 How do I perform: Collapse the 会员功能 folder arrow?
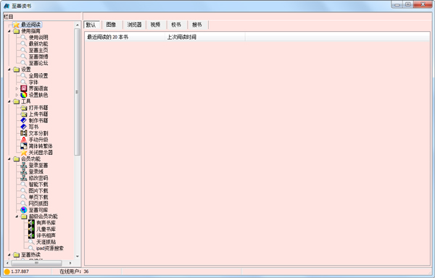click(x=9, y=159)
